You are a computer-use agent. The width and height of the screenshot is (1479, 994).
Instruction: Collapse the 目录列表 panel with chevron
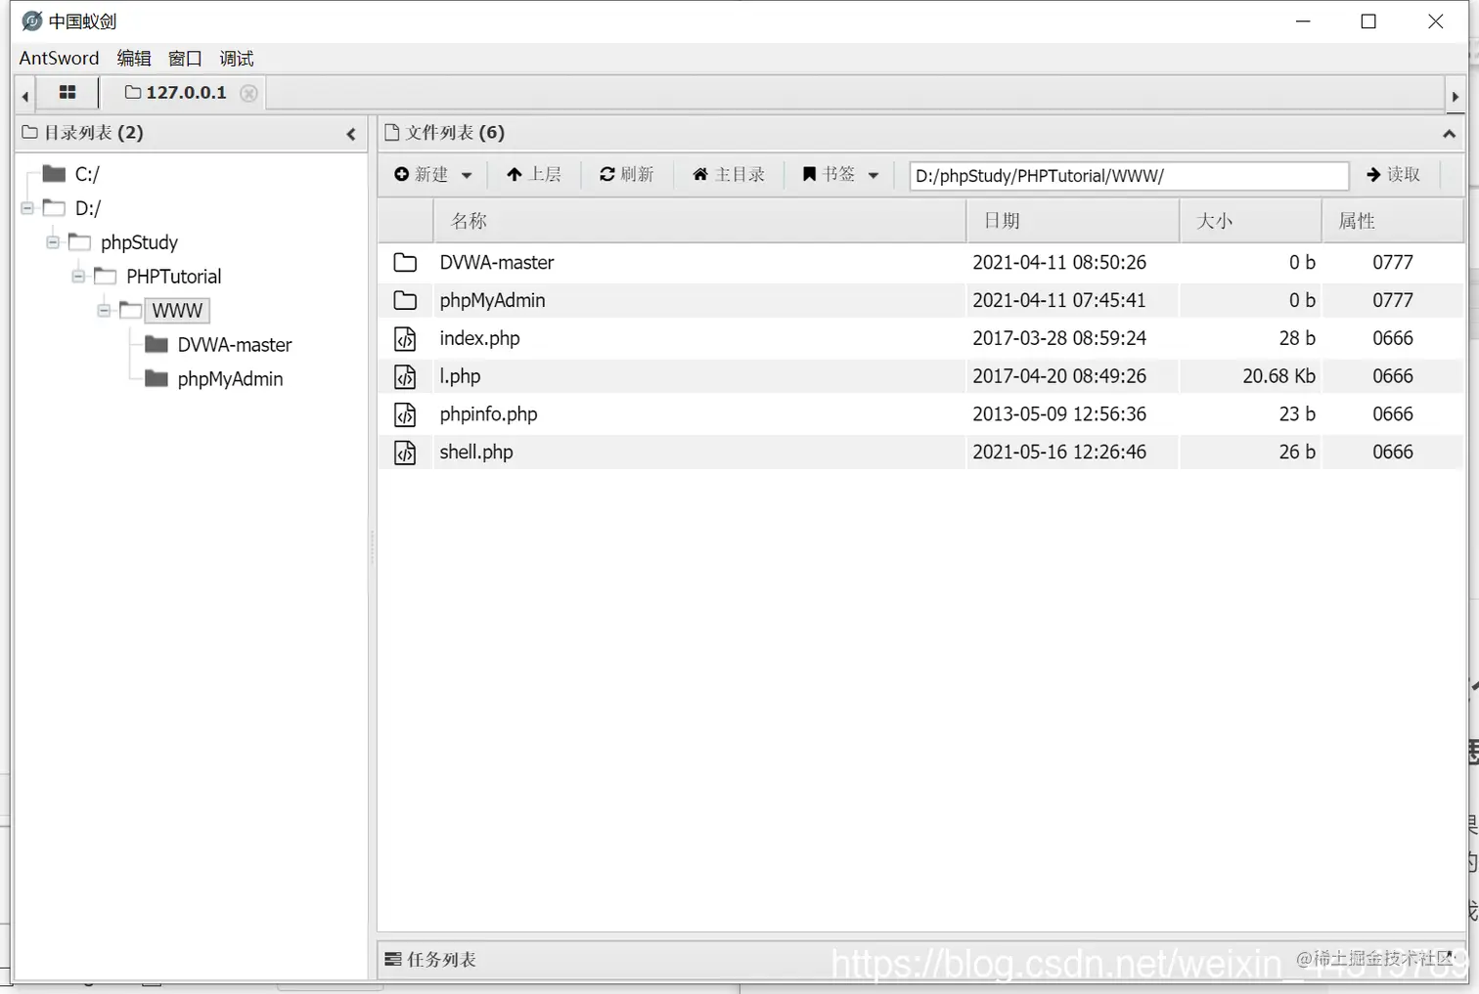[x=351, y=134]
